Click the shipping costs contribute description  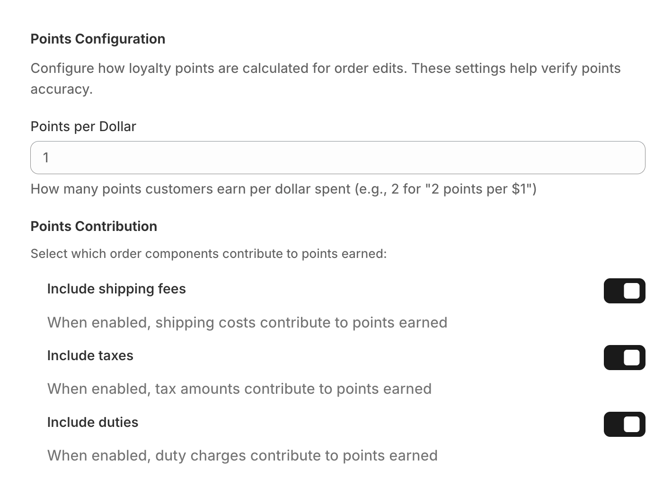(248, 322)
